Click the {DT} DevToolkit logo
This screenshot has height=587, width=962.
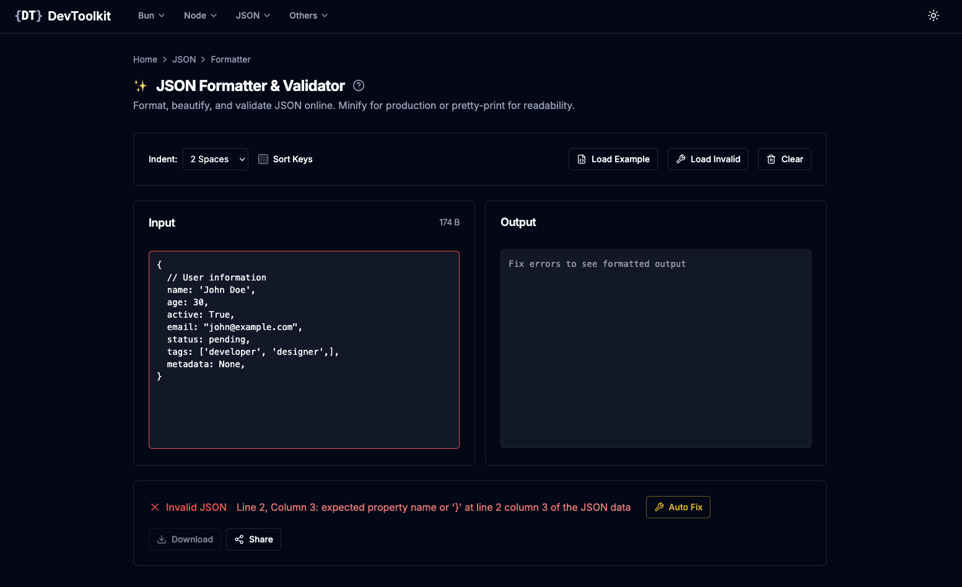point(62,15)
